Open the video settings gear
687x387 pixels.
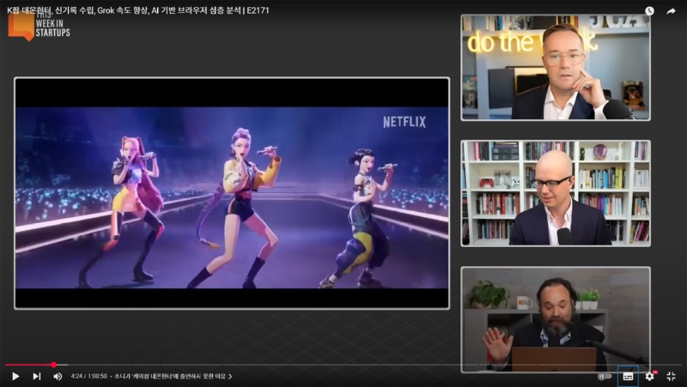[x=650, y=376]
